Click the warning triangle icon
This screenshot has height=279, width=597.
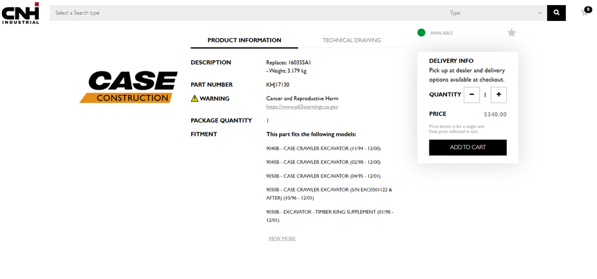click(195, 98)
